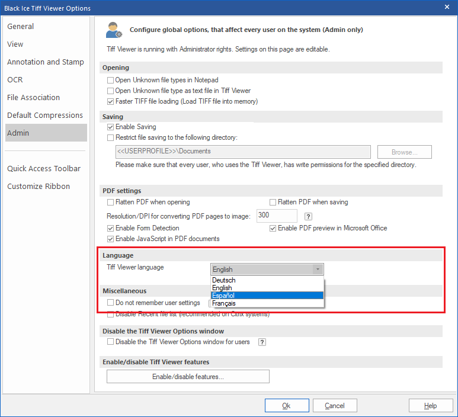Click the Cancel button

(335, 406)
